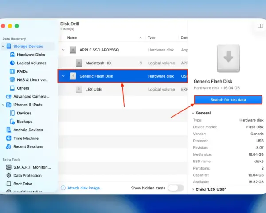Click the large flash disk preview image

click(x=228, y=59)
